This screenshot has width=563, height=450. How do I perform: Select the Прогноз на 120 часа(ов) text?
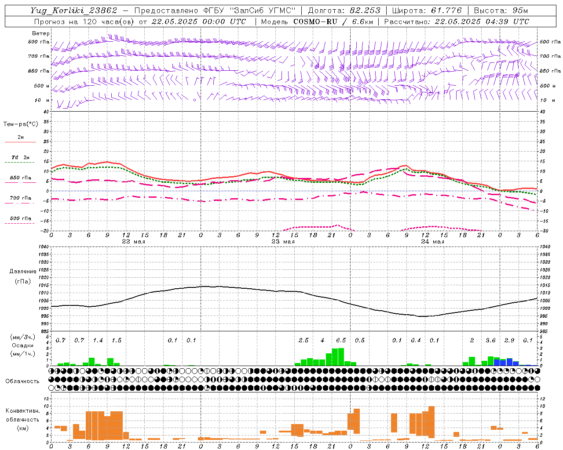click(x=84, y=22)
